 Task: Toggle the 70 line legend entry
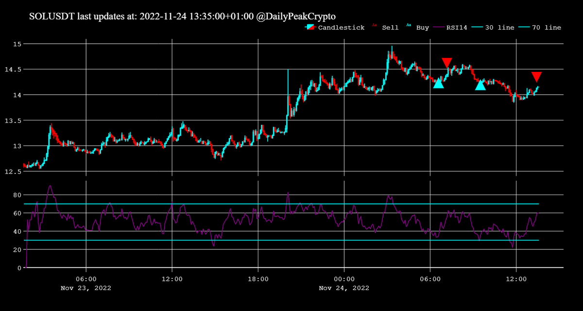point(540,28)
